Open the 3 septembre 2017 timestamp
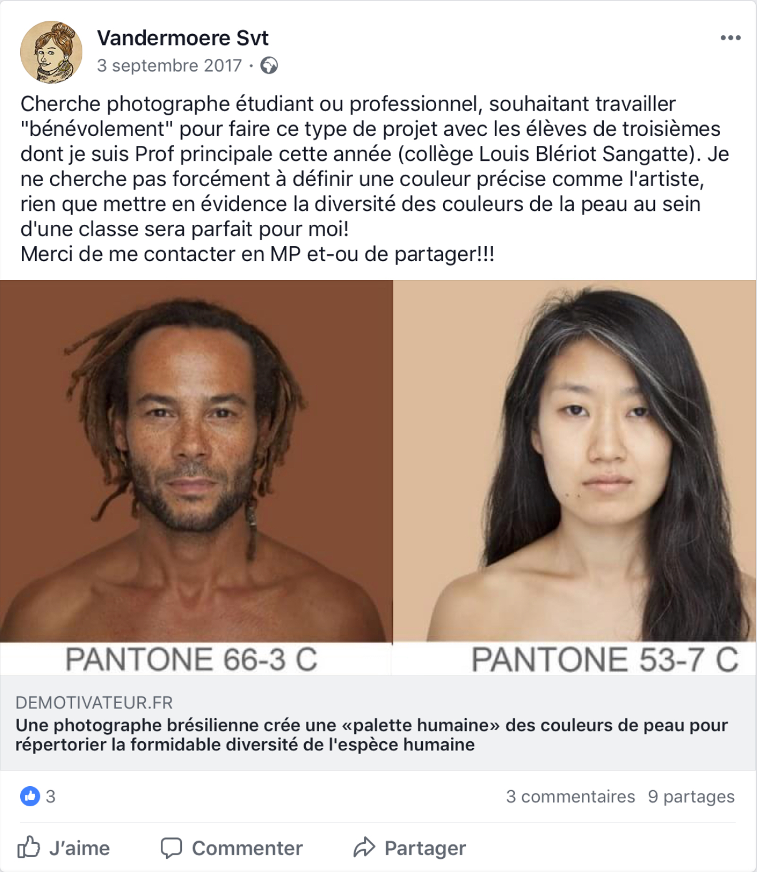The image size is (757, 872). (x=169, y=66)
